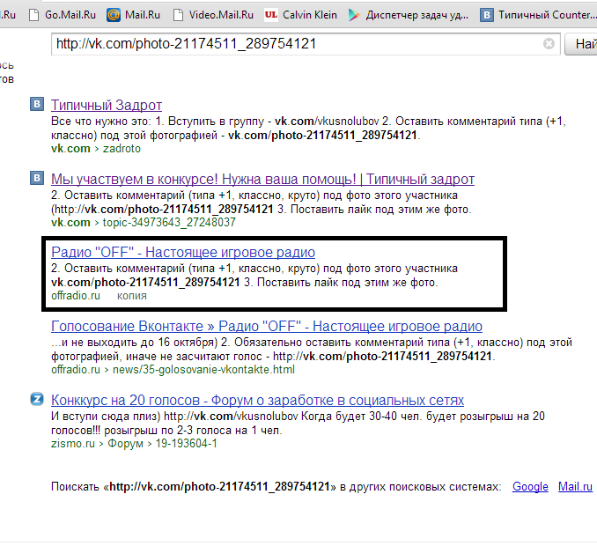Search the query in Google
The height and width of the screenshot is (546, 597).
click(x=530, y=487)
